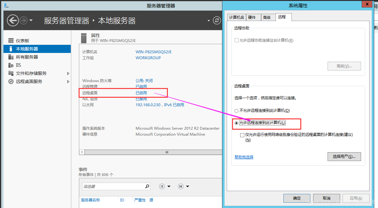378x208 pixels.
Task: Open the 帮助我选择 help link
Action: coord(244,157)
